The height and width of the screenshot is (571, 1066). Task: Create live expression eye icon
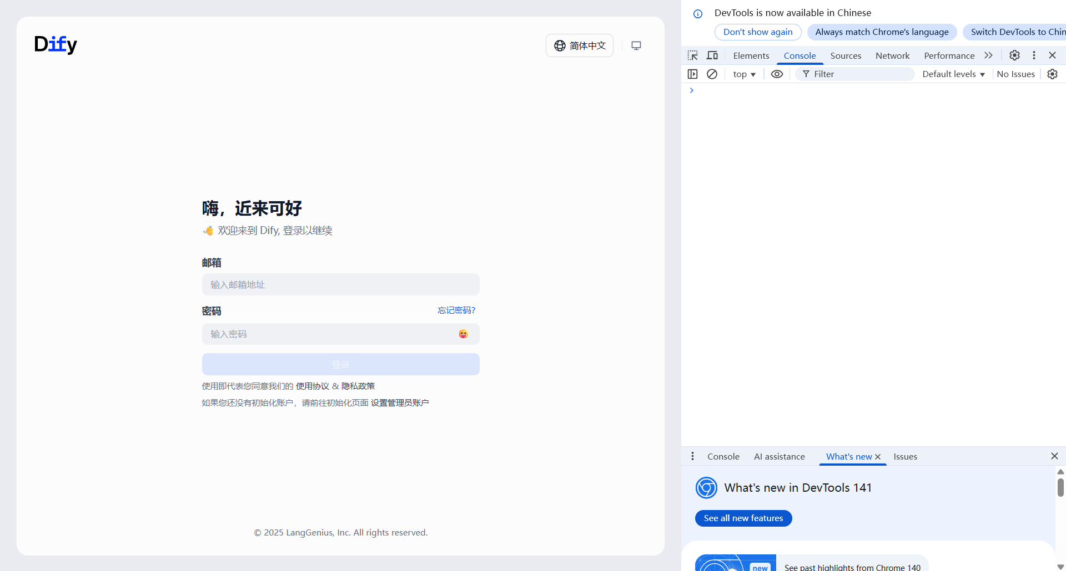[777, 74]
